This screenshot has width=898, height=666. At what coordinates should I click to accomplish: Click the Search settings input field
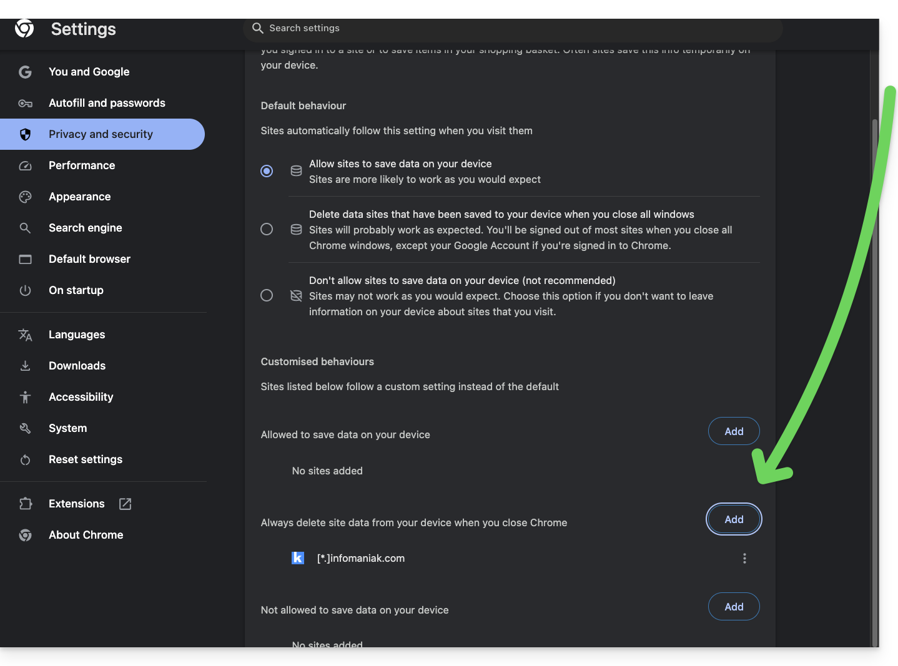coord(512,28)
